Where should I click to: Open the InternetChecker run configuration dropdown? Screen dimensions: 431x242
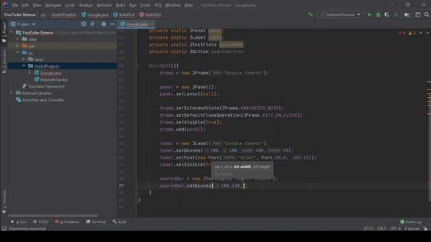click(340, 15)
